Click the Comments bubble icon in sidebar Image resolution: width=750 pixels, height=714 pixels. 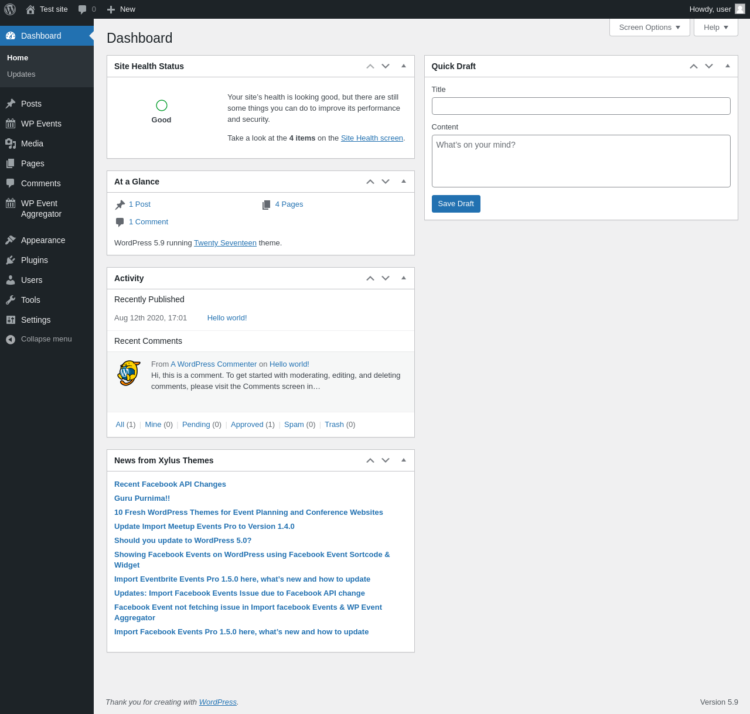11,183
